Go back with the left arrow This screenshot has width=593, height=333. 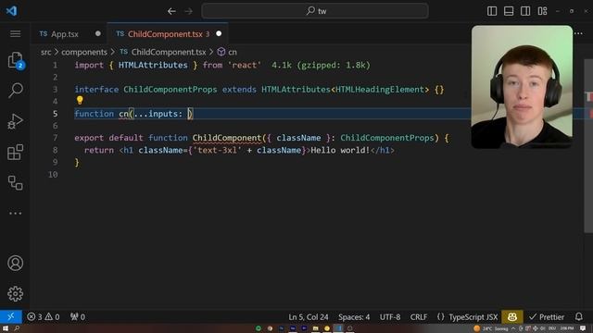pyautogui.click(x=171, y=11)
